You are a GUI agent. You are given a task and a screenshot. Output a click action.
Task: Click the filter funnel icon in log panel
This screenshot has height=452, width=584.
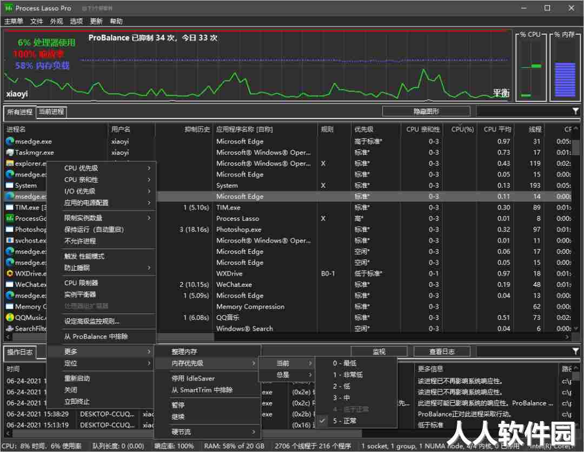click(575, 351)
